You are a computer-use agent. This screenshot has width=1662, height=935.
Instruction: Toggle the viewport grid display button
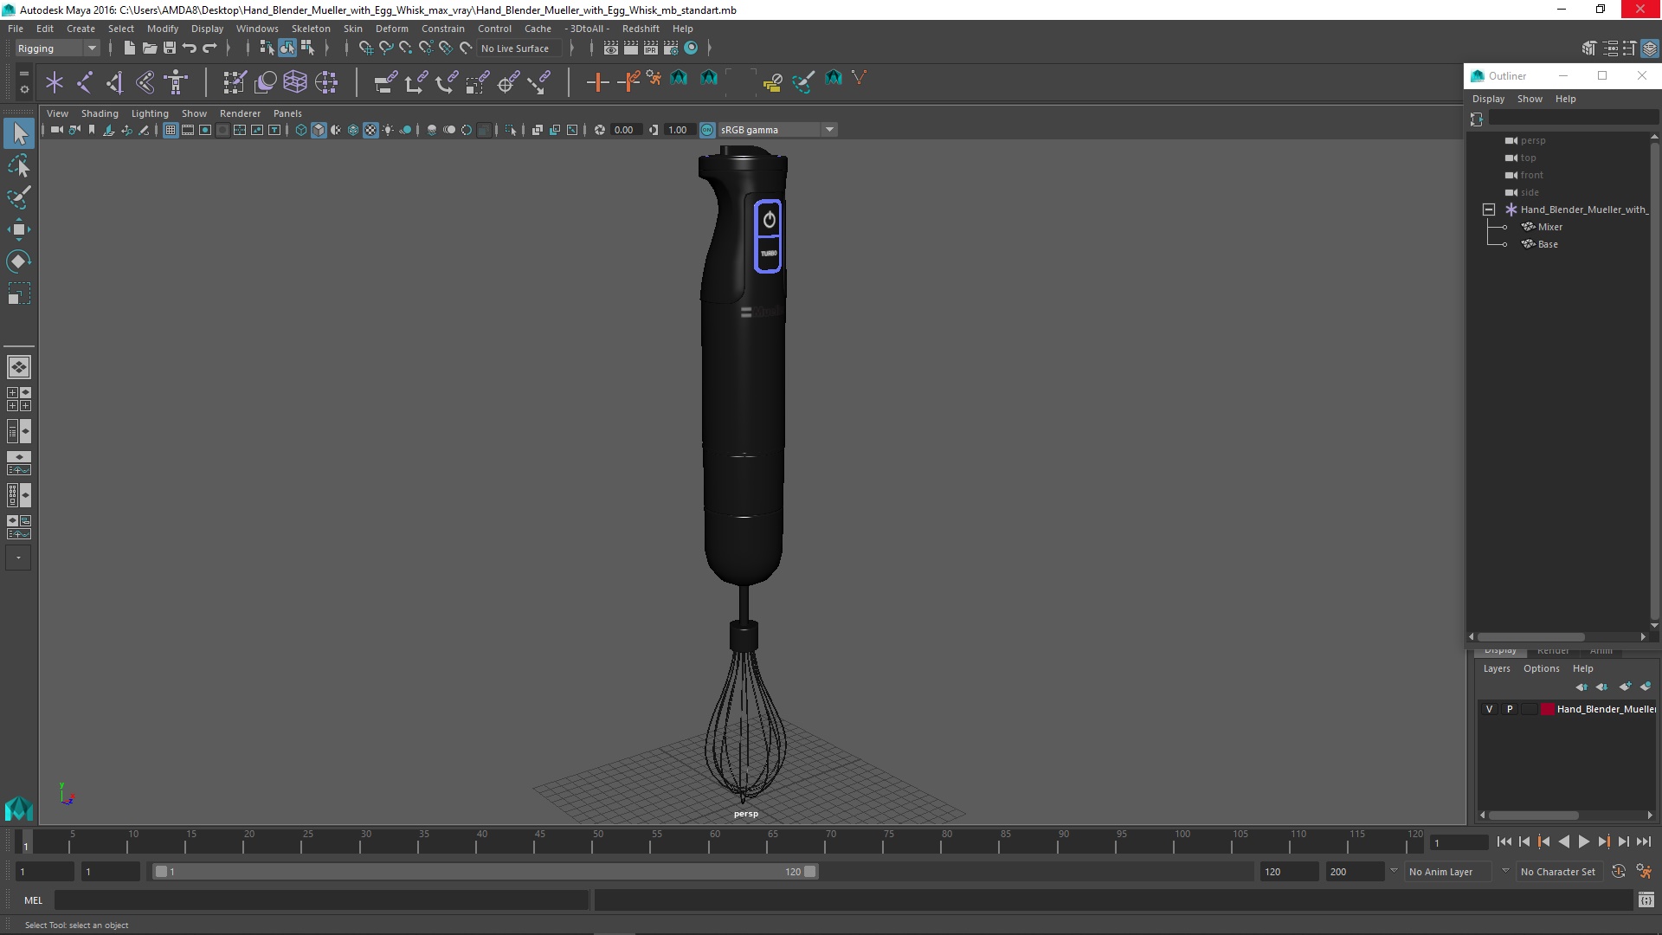(x=171, y=130)
